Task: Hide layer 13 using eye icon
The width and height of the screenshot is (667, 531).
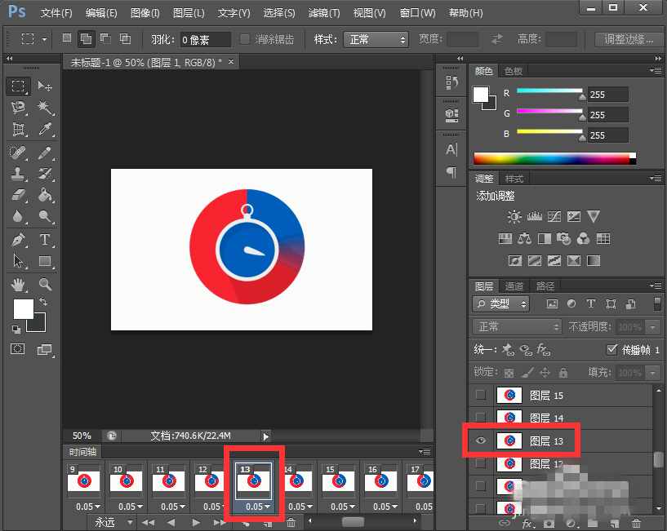Action: click(x=480, y=440)
